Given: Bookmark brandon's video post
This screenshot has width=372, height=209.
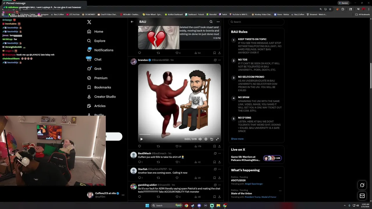Looking at the screenshot, I should click(x=214, y=146).
